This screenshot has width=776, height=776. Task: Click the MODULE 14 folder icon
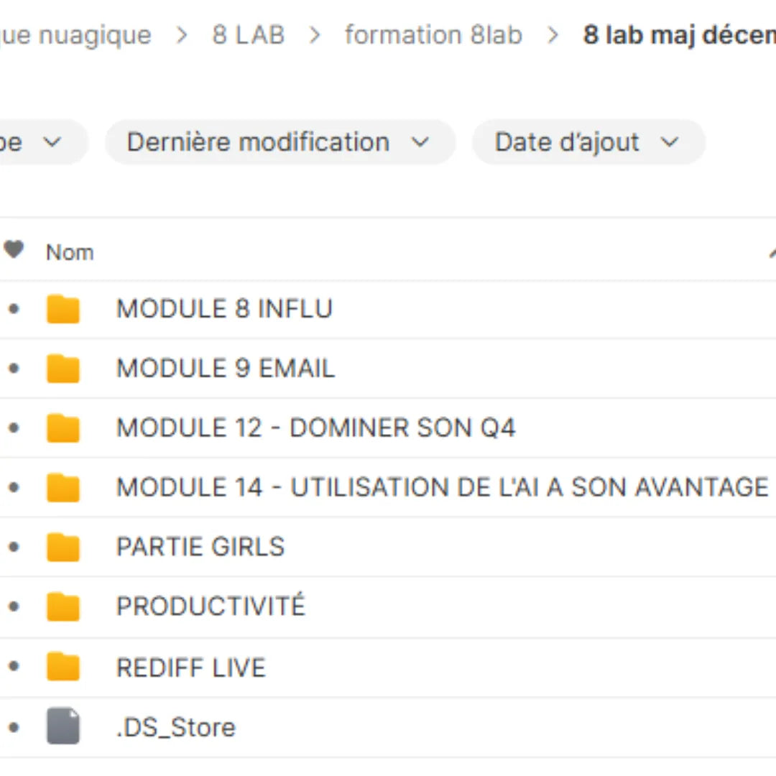[x=63, y=489]
